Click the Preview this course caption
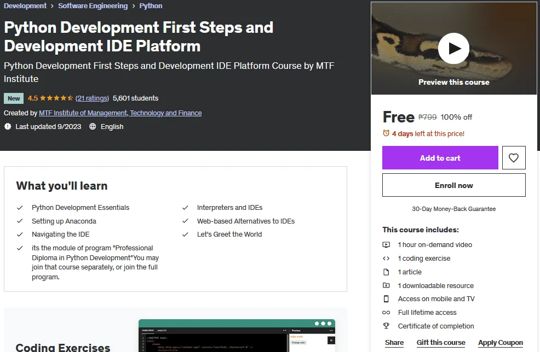 point(454,82)
